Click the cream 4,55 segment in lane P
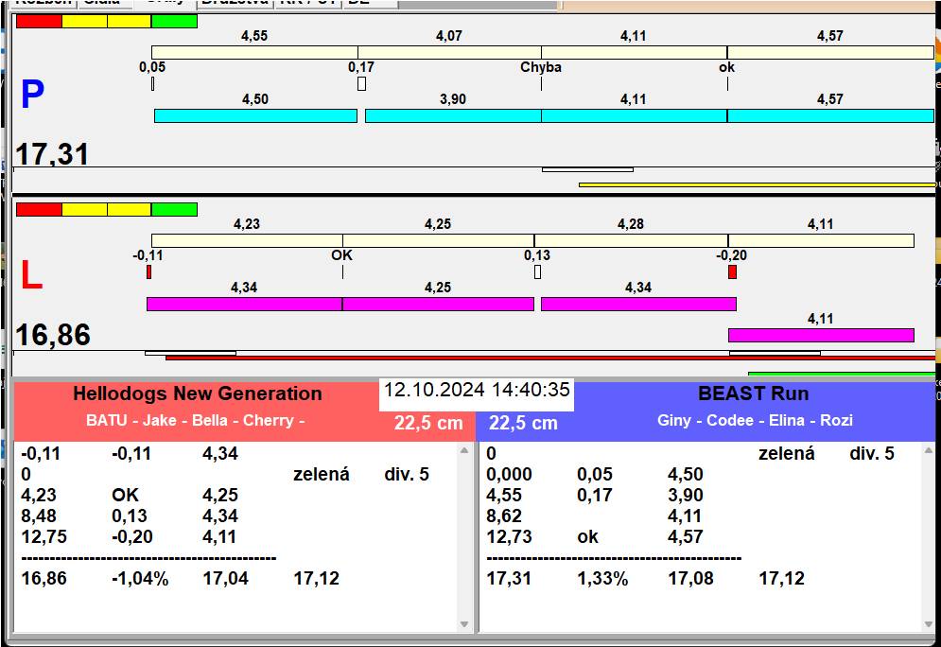This screenshot has height=647, width=941. (x=253, y=52)
